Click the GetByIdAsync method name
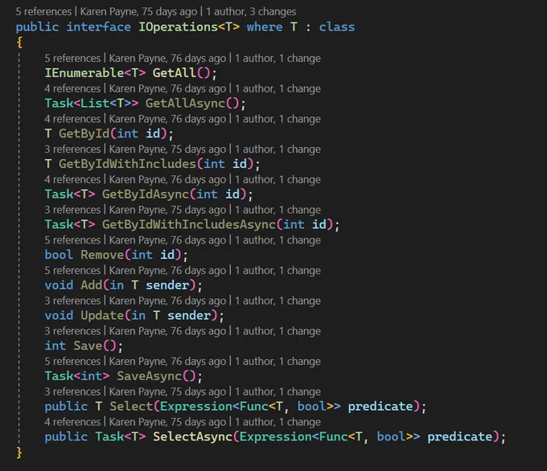This screenshot has width=547, height=471. tap(146, 195)
